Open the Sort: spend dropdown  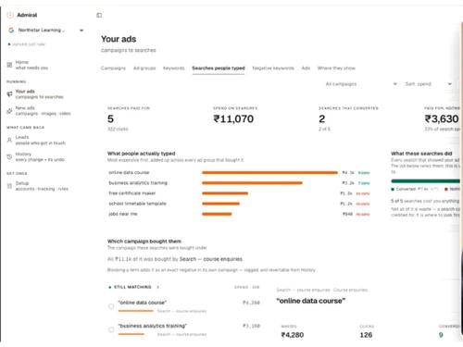[428, 84]
